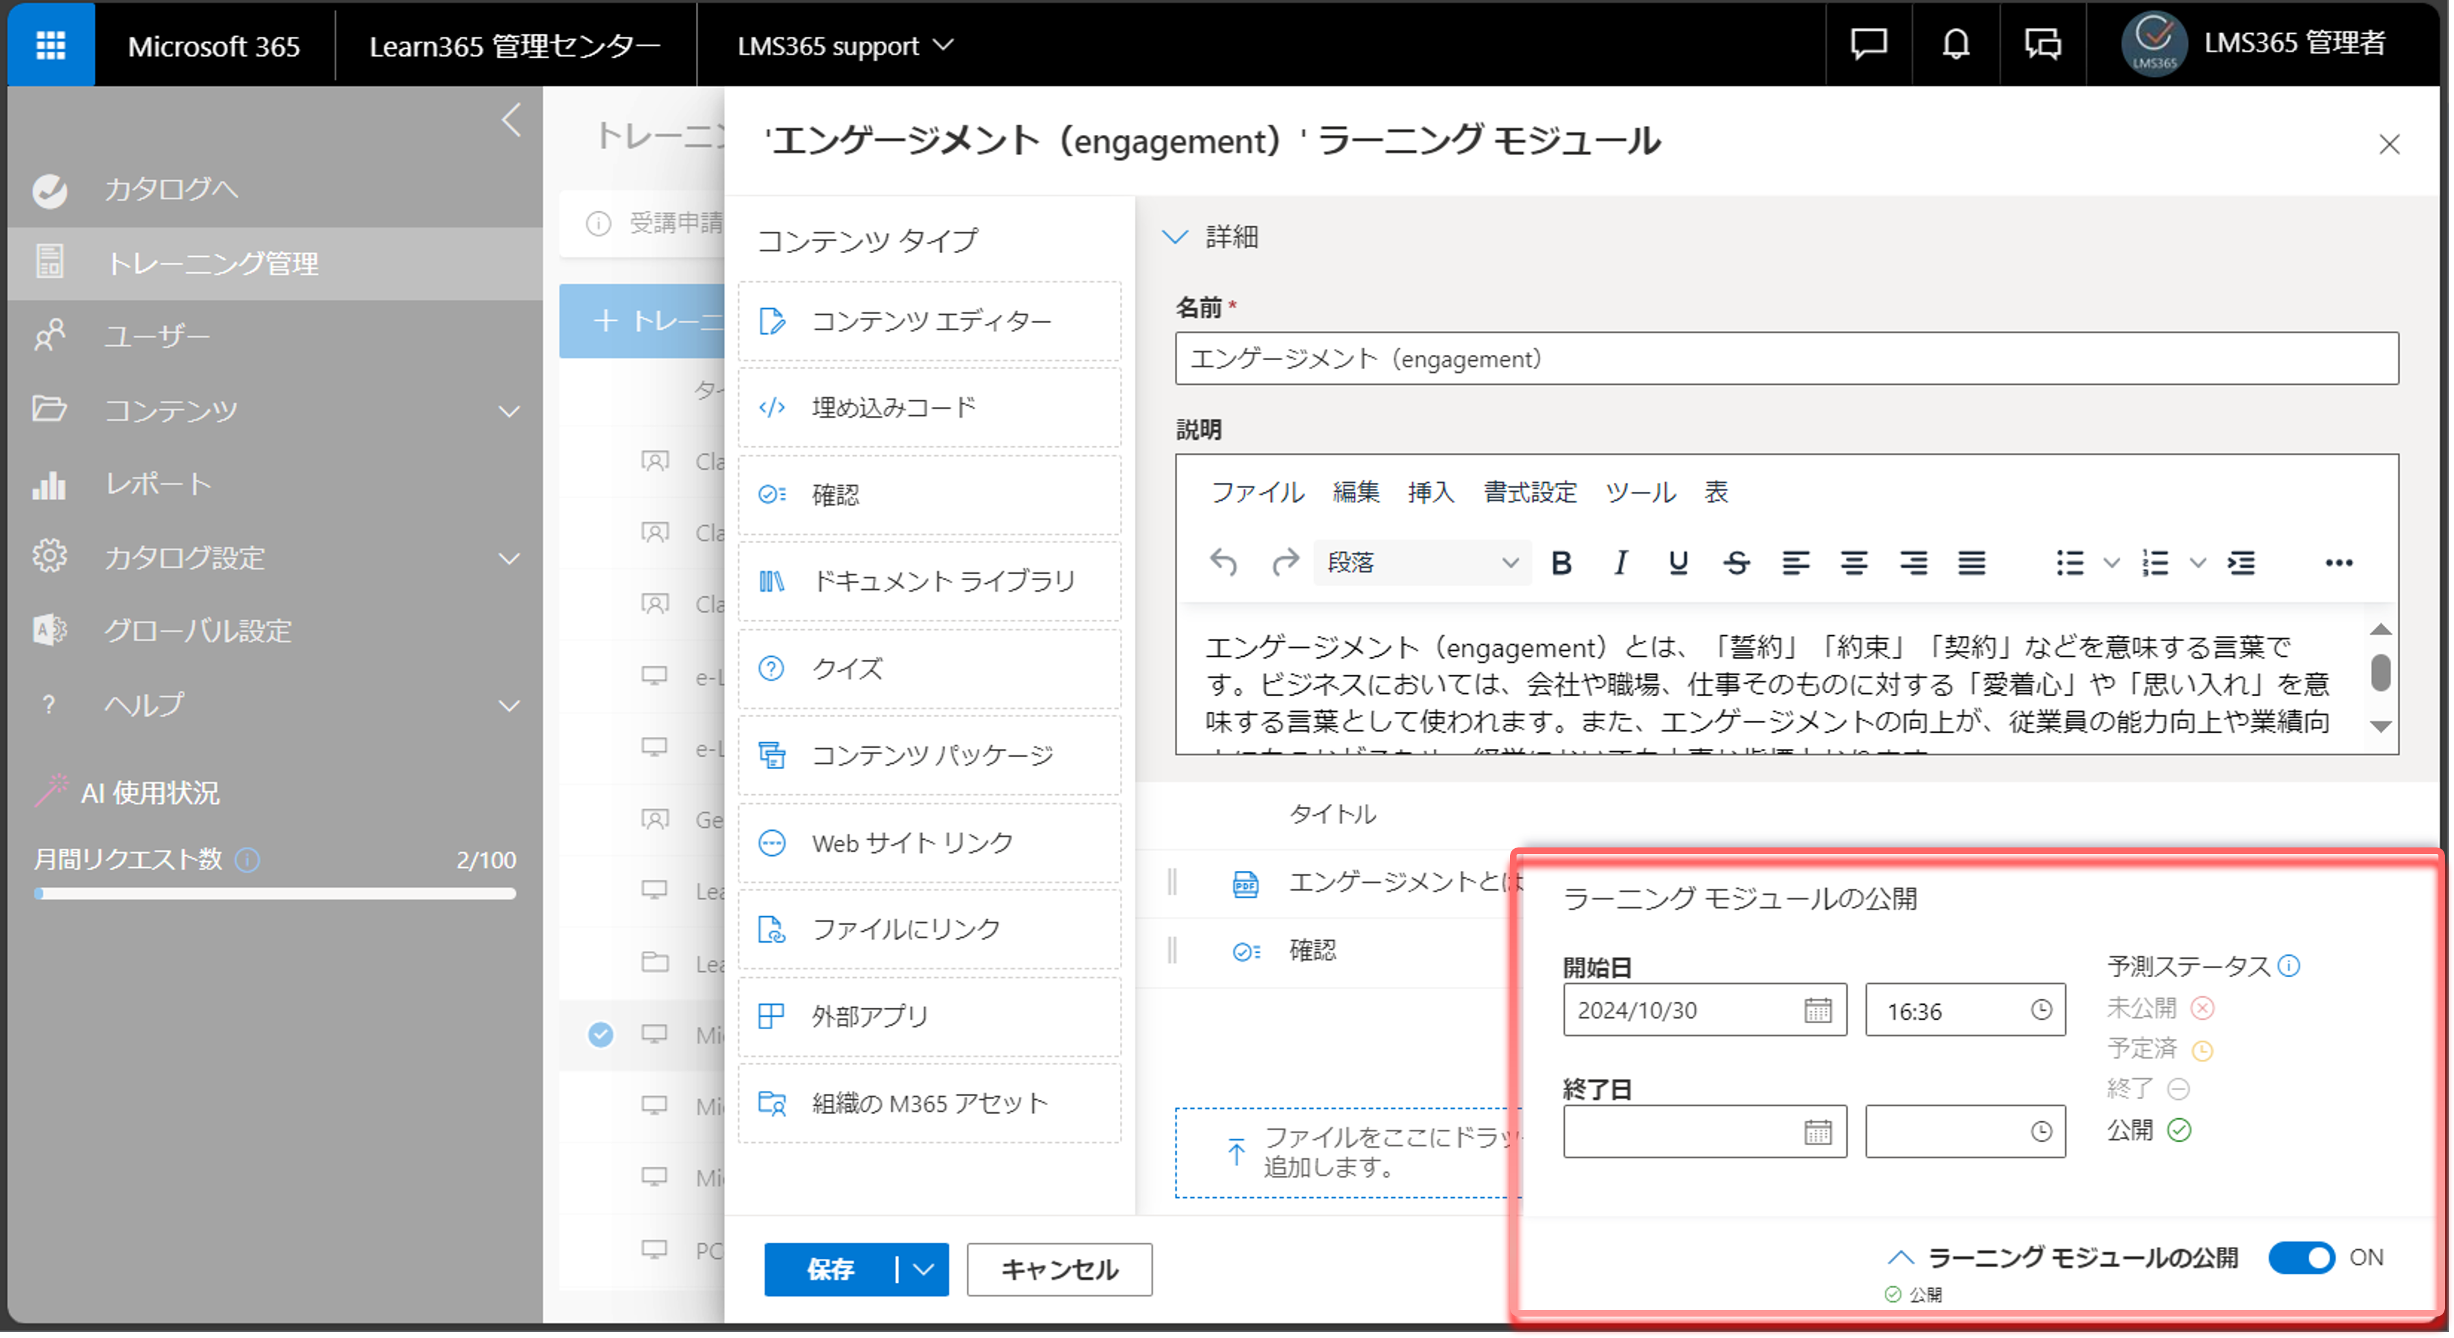Open the Microsoft 365 app launcher
The width and height of the screenshot is (2454, 1338).
click(x=51, y=45)
